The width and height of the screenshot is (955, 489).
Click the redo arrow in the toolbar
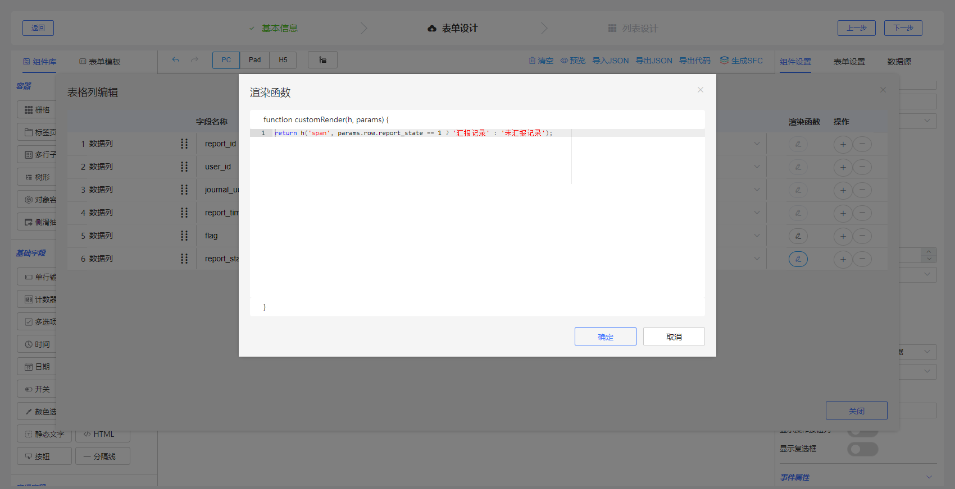[x=194, y=60]
